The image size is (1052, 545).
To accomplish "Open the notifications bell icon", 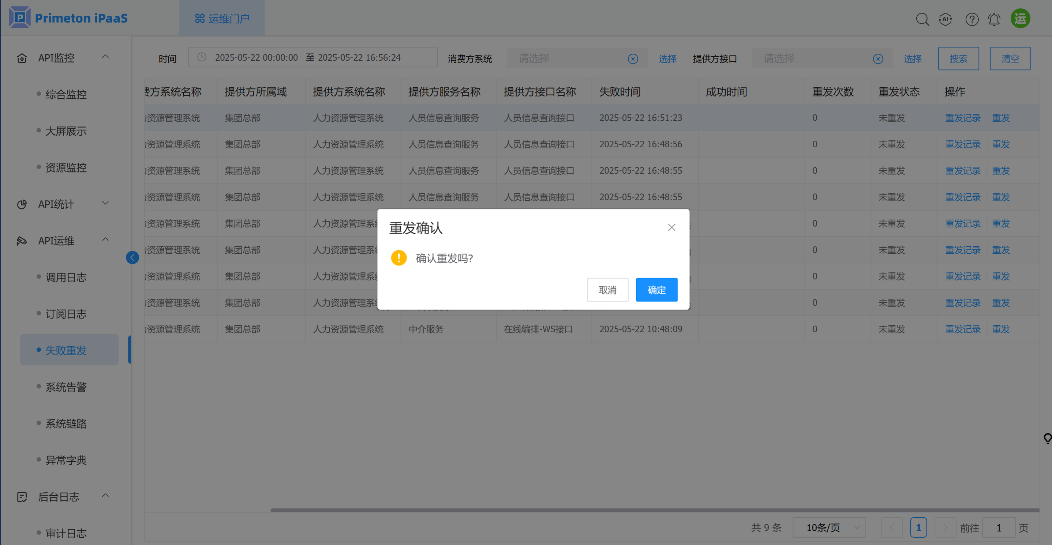I will pyautogui.click(x=994, y=19).
